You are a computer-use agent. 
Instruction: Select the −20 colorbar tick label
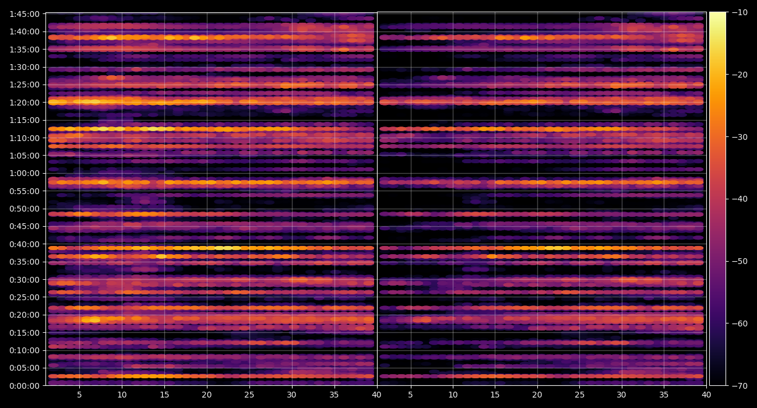pyautogui.click(x=740, y=75)
